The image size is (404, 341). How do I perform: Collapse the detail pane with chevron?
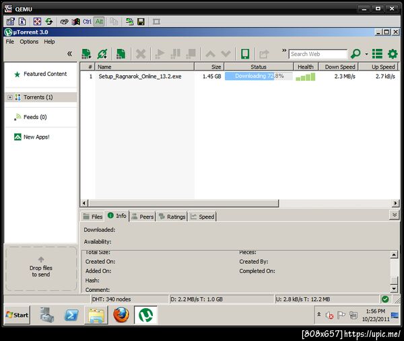click(394, 215)
